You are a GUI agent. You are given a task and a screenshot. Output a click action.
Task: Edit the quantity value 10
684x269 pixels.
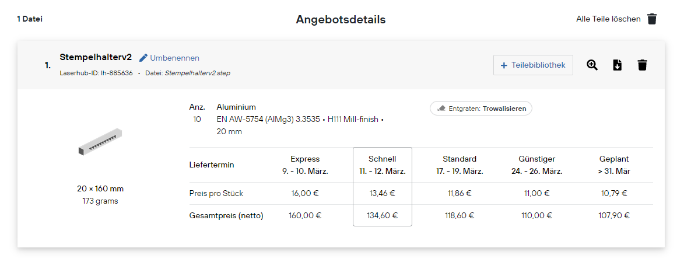coord(197,119)
